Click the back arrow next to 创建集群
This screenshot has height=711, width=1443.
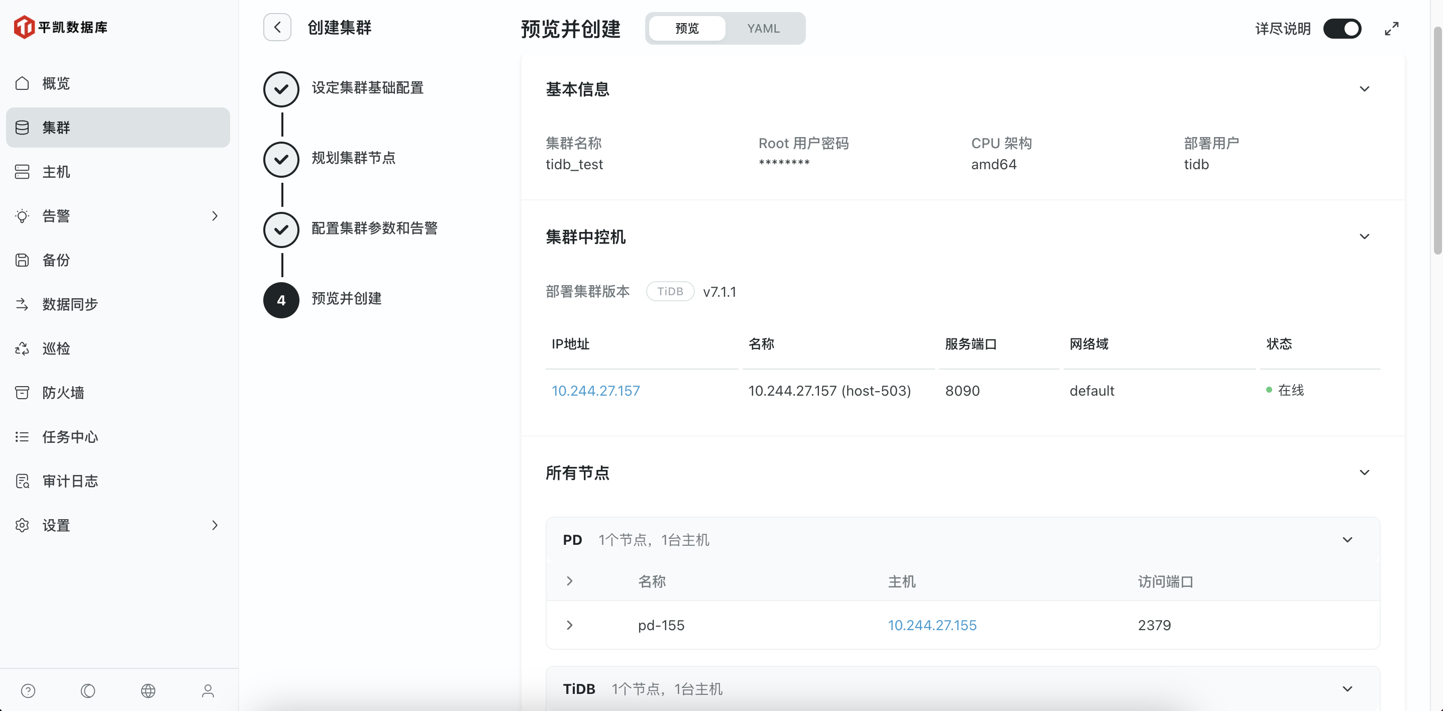pos(277,27)
